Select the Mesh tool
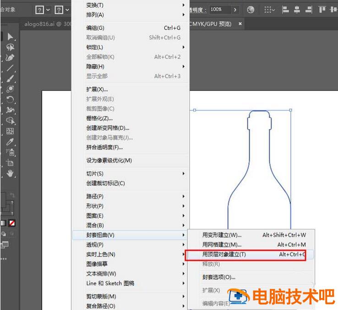This screenshot has width=338, height=310. coord(10,131)
